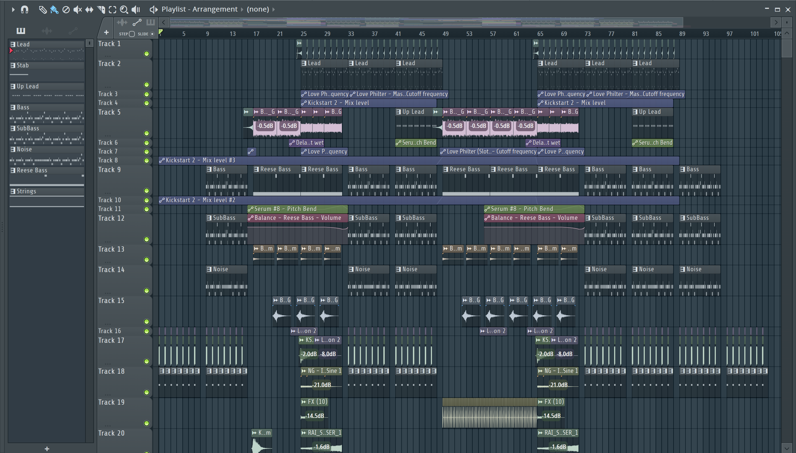
Task: Select the Reese Bass pattern in picker
Action: pos(32,170)
